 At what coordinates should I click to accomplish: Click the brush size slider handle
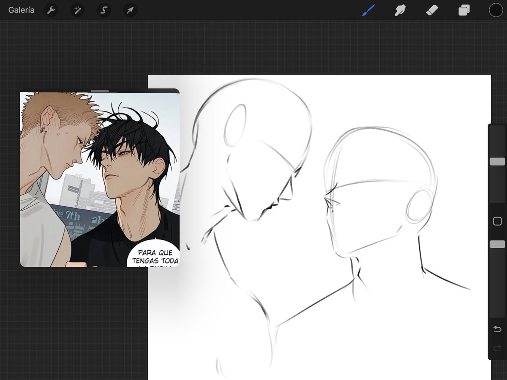(x=497, y=162)
